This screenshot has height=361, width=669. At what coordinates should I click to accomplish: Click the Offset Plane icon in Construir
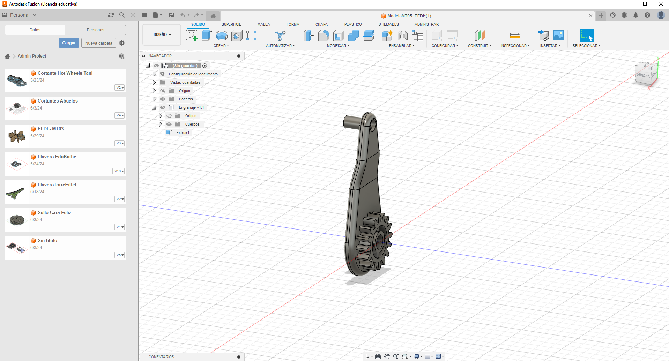480,36
